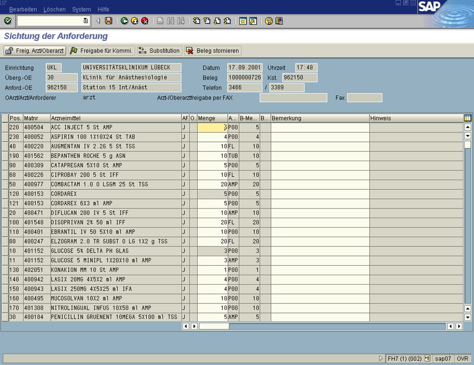Click the Next page icon
This screenshot has height=365, width=474.
coord(217,21)
